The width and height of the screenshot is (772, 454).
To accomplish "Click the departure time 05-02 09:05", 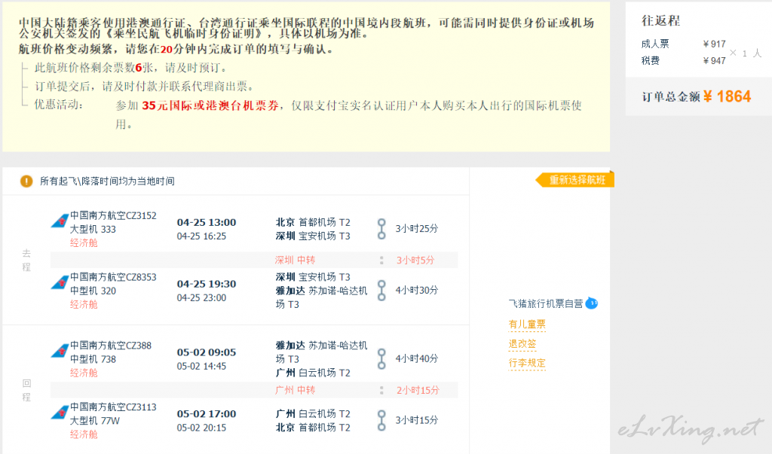I will [207, 352].
